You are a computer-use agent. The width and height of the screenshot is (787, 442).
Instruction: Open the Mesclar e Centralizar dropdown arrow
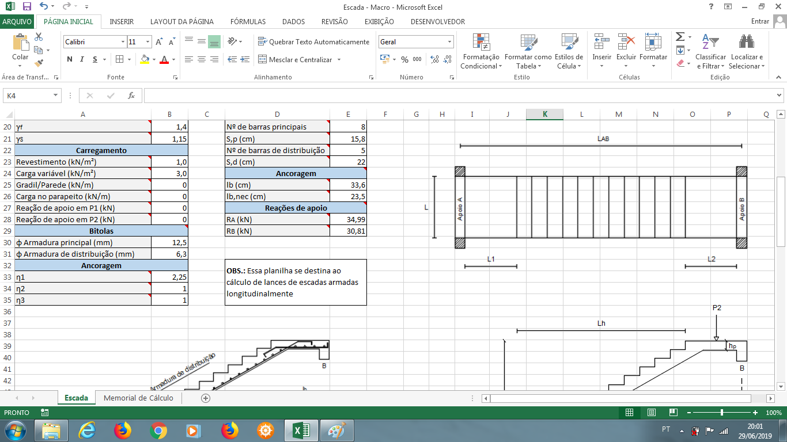pos(339,60)
